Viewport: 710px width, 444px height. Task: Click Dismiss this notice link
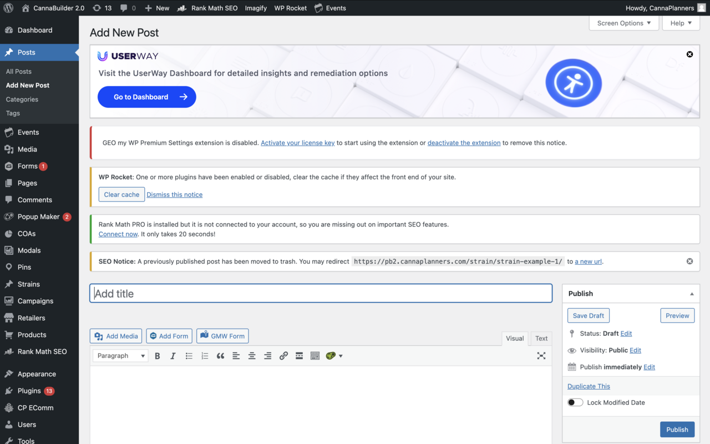pyautogui.click(x=175, y=195)
